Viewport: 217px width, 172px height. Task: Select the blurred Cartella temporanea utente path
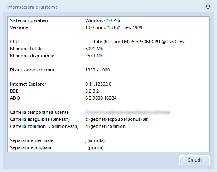click(128, 112)
